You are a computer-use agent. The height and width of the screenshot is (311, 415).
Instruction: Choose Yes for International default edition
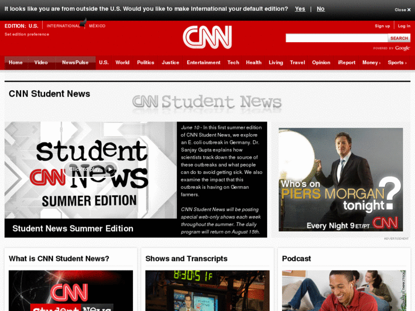[300, 9]
